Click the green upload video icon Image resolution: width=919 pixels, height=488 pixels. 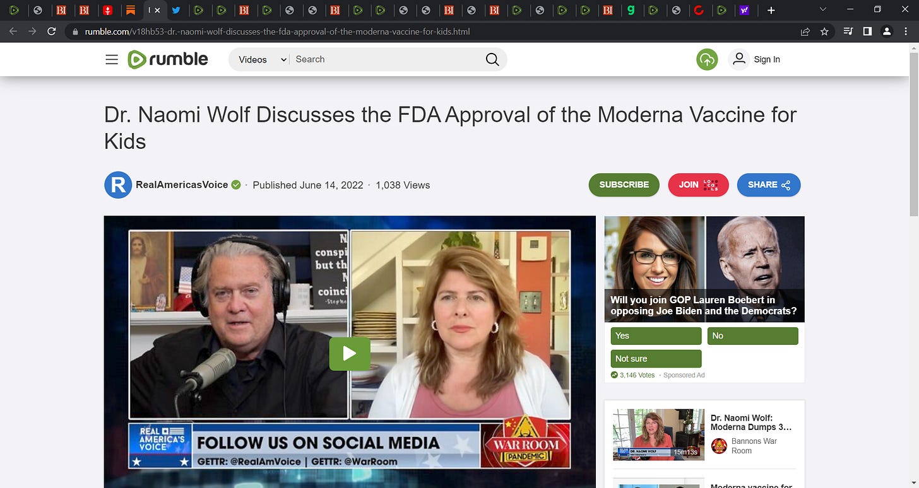[707, 59]
